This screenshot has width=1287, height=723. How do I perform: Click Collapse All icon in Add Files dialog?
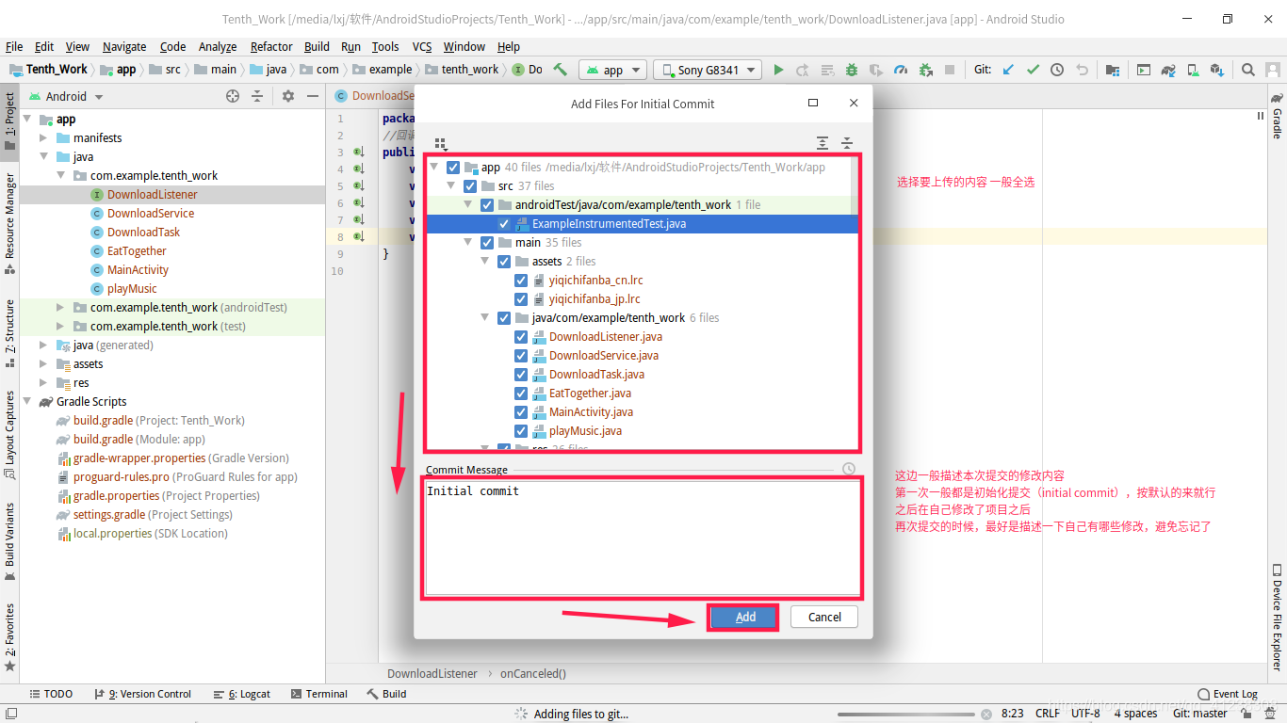click(x=847, y=143)
